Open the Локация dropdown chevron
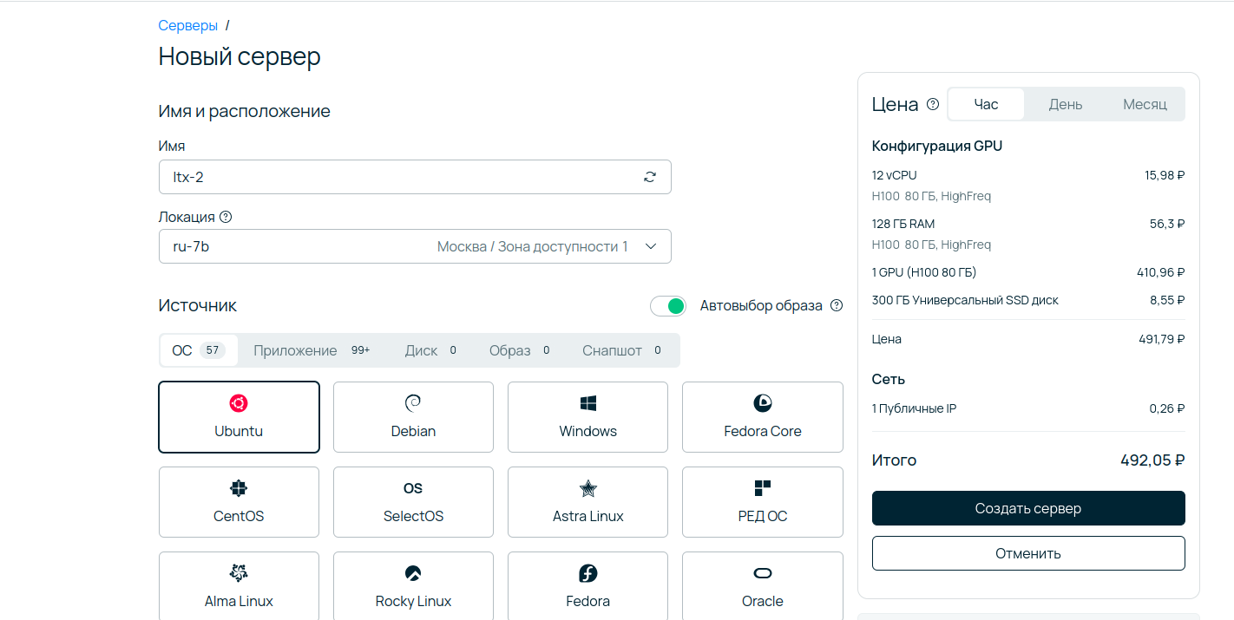 pos(652,246)
